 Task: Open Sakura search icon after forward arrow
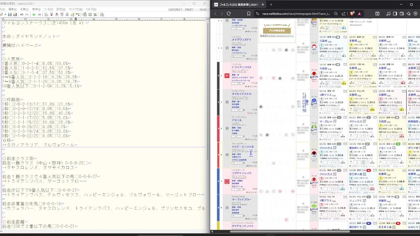46,14
